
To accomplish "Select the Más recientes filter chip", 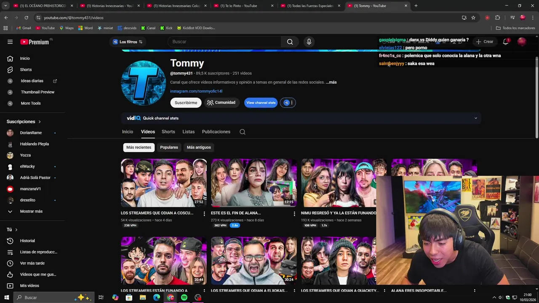I will pyautogui.click(x=139, y=147).
